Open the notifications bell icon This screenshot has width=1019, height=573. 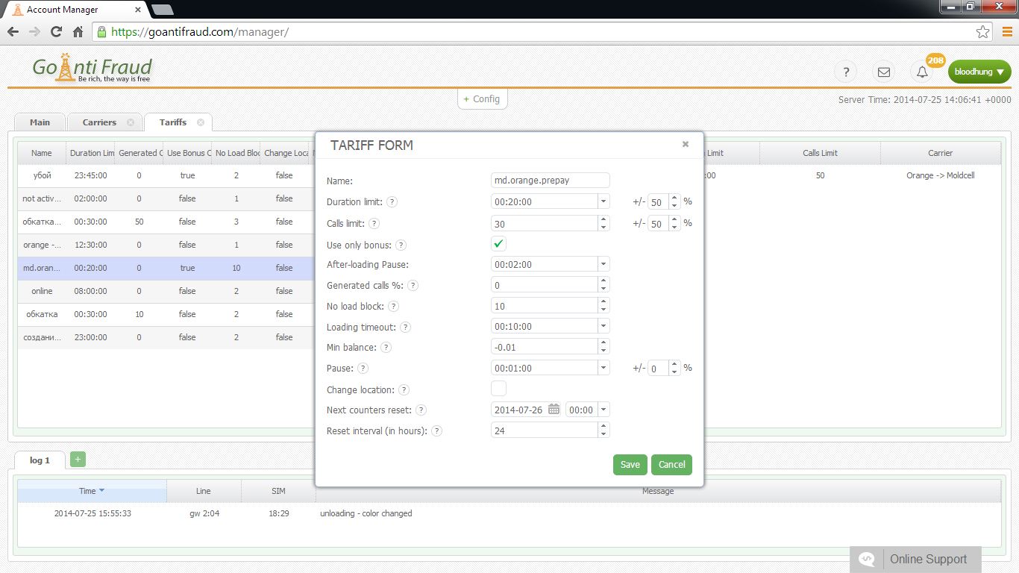tap(923, 72)
